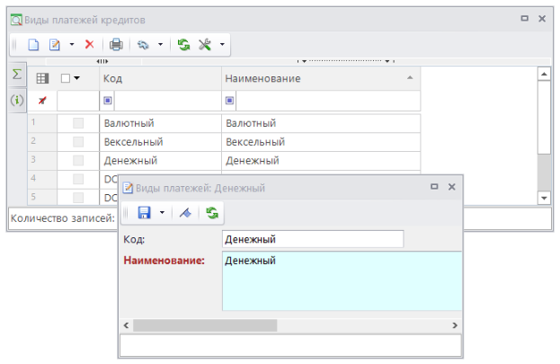Click the red X delete record icon
The image size is (560, 364).
coord(89,44)
